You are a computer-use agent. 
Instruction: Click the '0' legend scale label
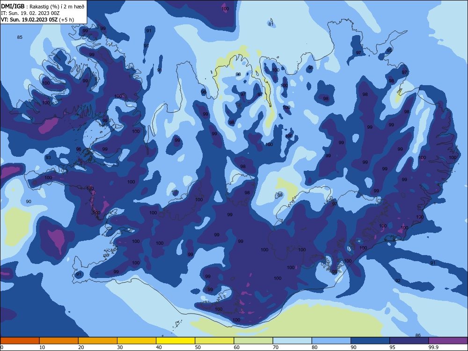(2, 347)
